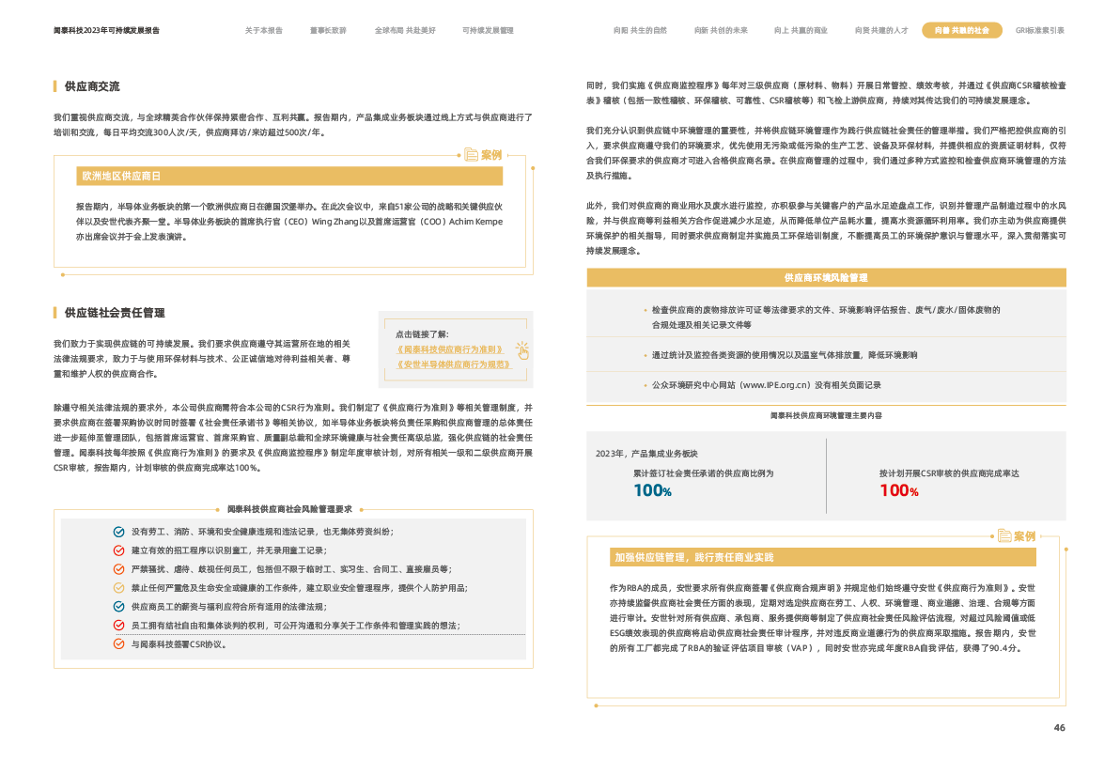Click the yellow marker beside 供应商交流 heading
The height and width of the screenshot is (759, 1120).
(x=55, y=86)
